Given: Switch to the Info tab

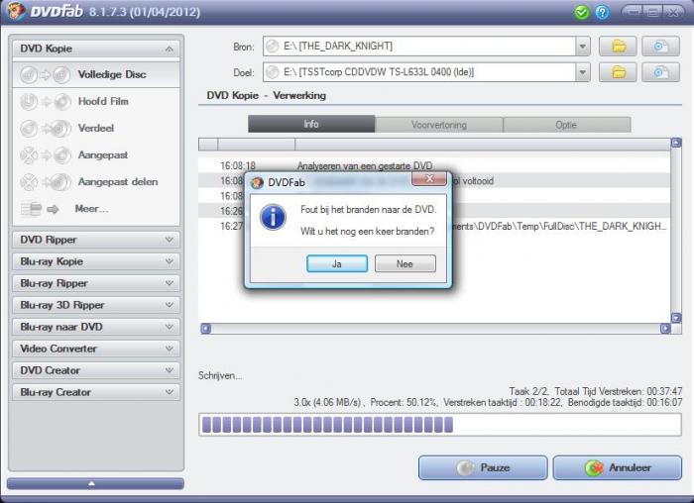Looking at the screenshot, I should tap(311, 124).
